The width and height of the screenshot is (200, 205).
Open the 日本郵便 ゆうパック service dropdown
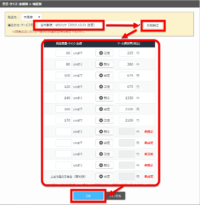point(89,25)
